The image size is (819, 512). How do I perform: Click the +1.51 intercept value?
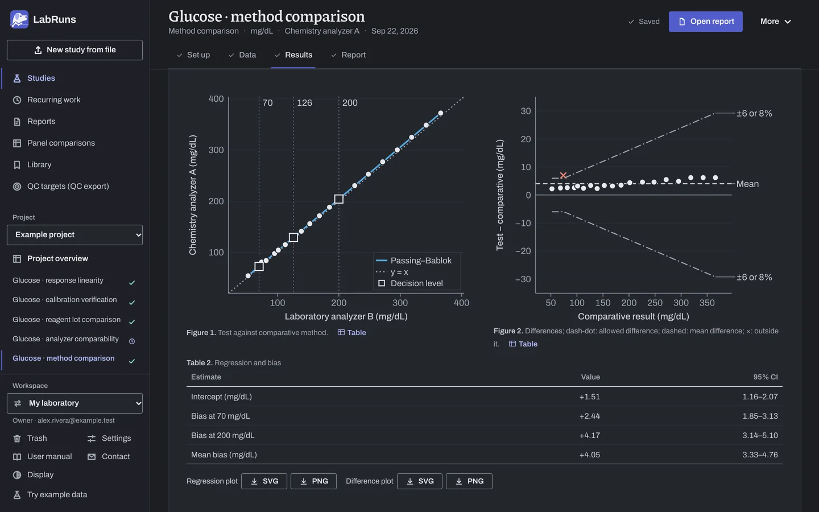pyautogui.click(x=590, y=397)
